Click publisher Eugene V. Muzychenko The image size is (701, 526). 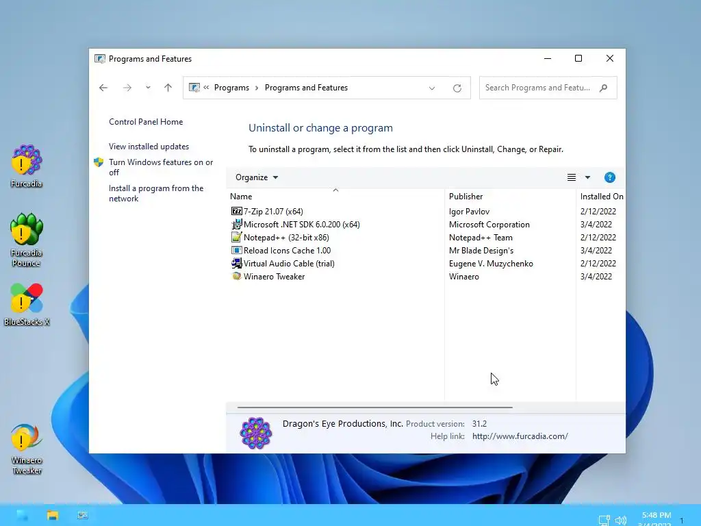coord(491,264)
